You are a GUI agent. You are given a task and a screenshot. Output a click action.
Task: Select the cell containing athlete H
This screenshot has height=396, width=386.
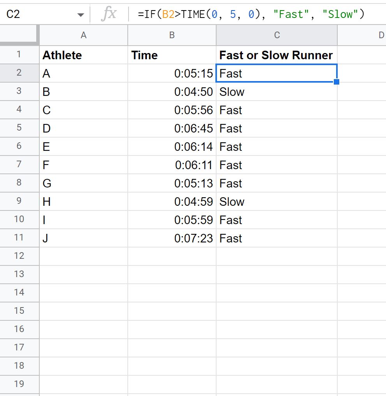83,202
